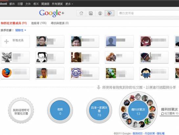
Task: Open 文件 in the top navigation bar
Action: click(28, 4)
